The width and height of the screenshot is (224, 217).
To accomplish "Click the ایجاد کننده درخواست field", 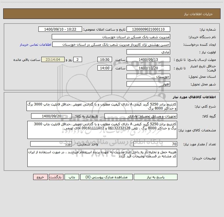I will point(111,44).
